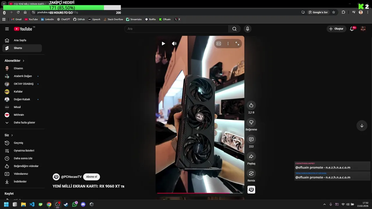Open the @PCHocasıTV channel link

[71, 177]
